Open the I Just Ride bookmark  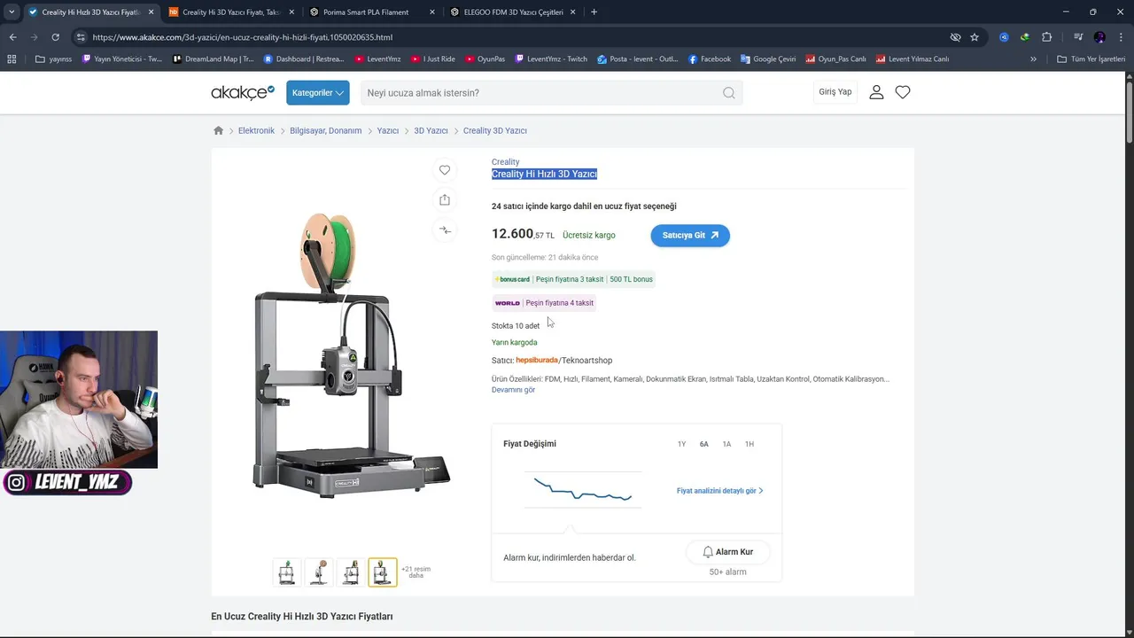click(433, 59)
